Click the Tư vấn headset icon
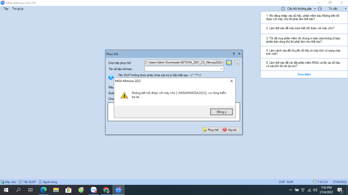 tap(320, 9)
